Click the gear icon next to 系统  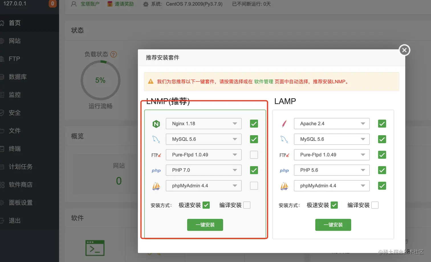point(146,4)
